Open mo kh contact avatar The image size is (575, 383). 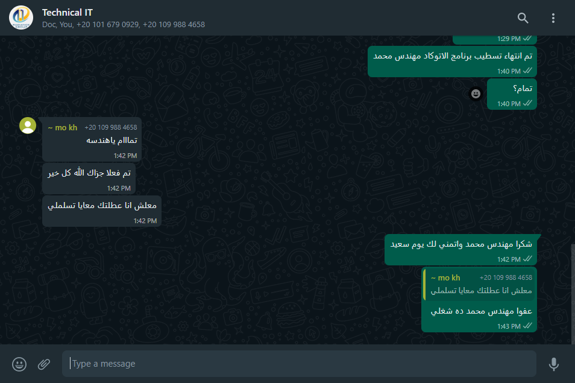pyautogui.click(x=28, y=125)
